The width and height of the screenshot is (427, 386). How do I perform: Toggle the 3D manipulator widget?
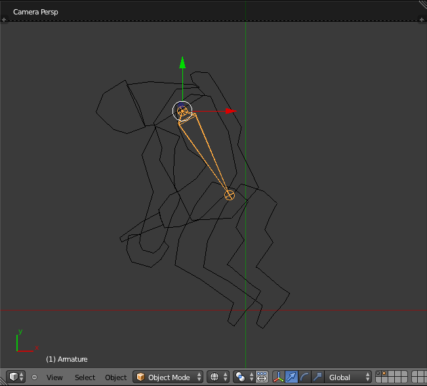[279, 377]
